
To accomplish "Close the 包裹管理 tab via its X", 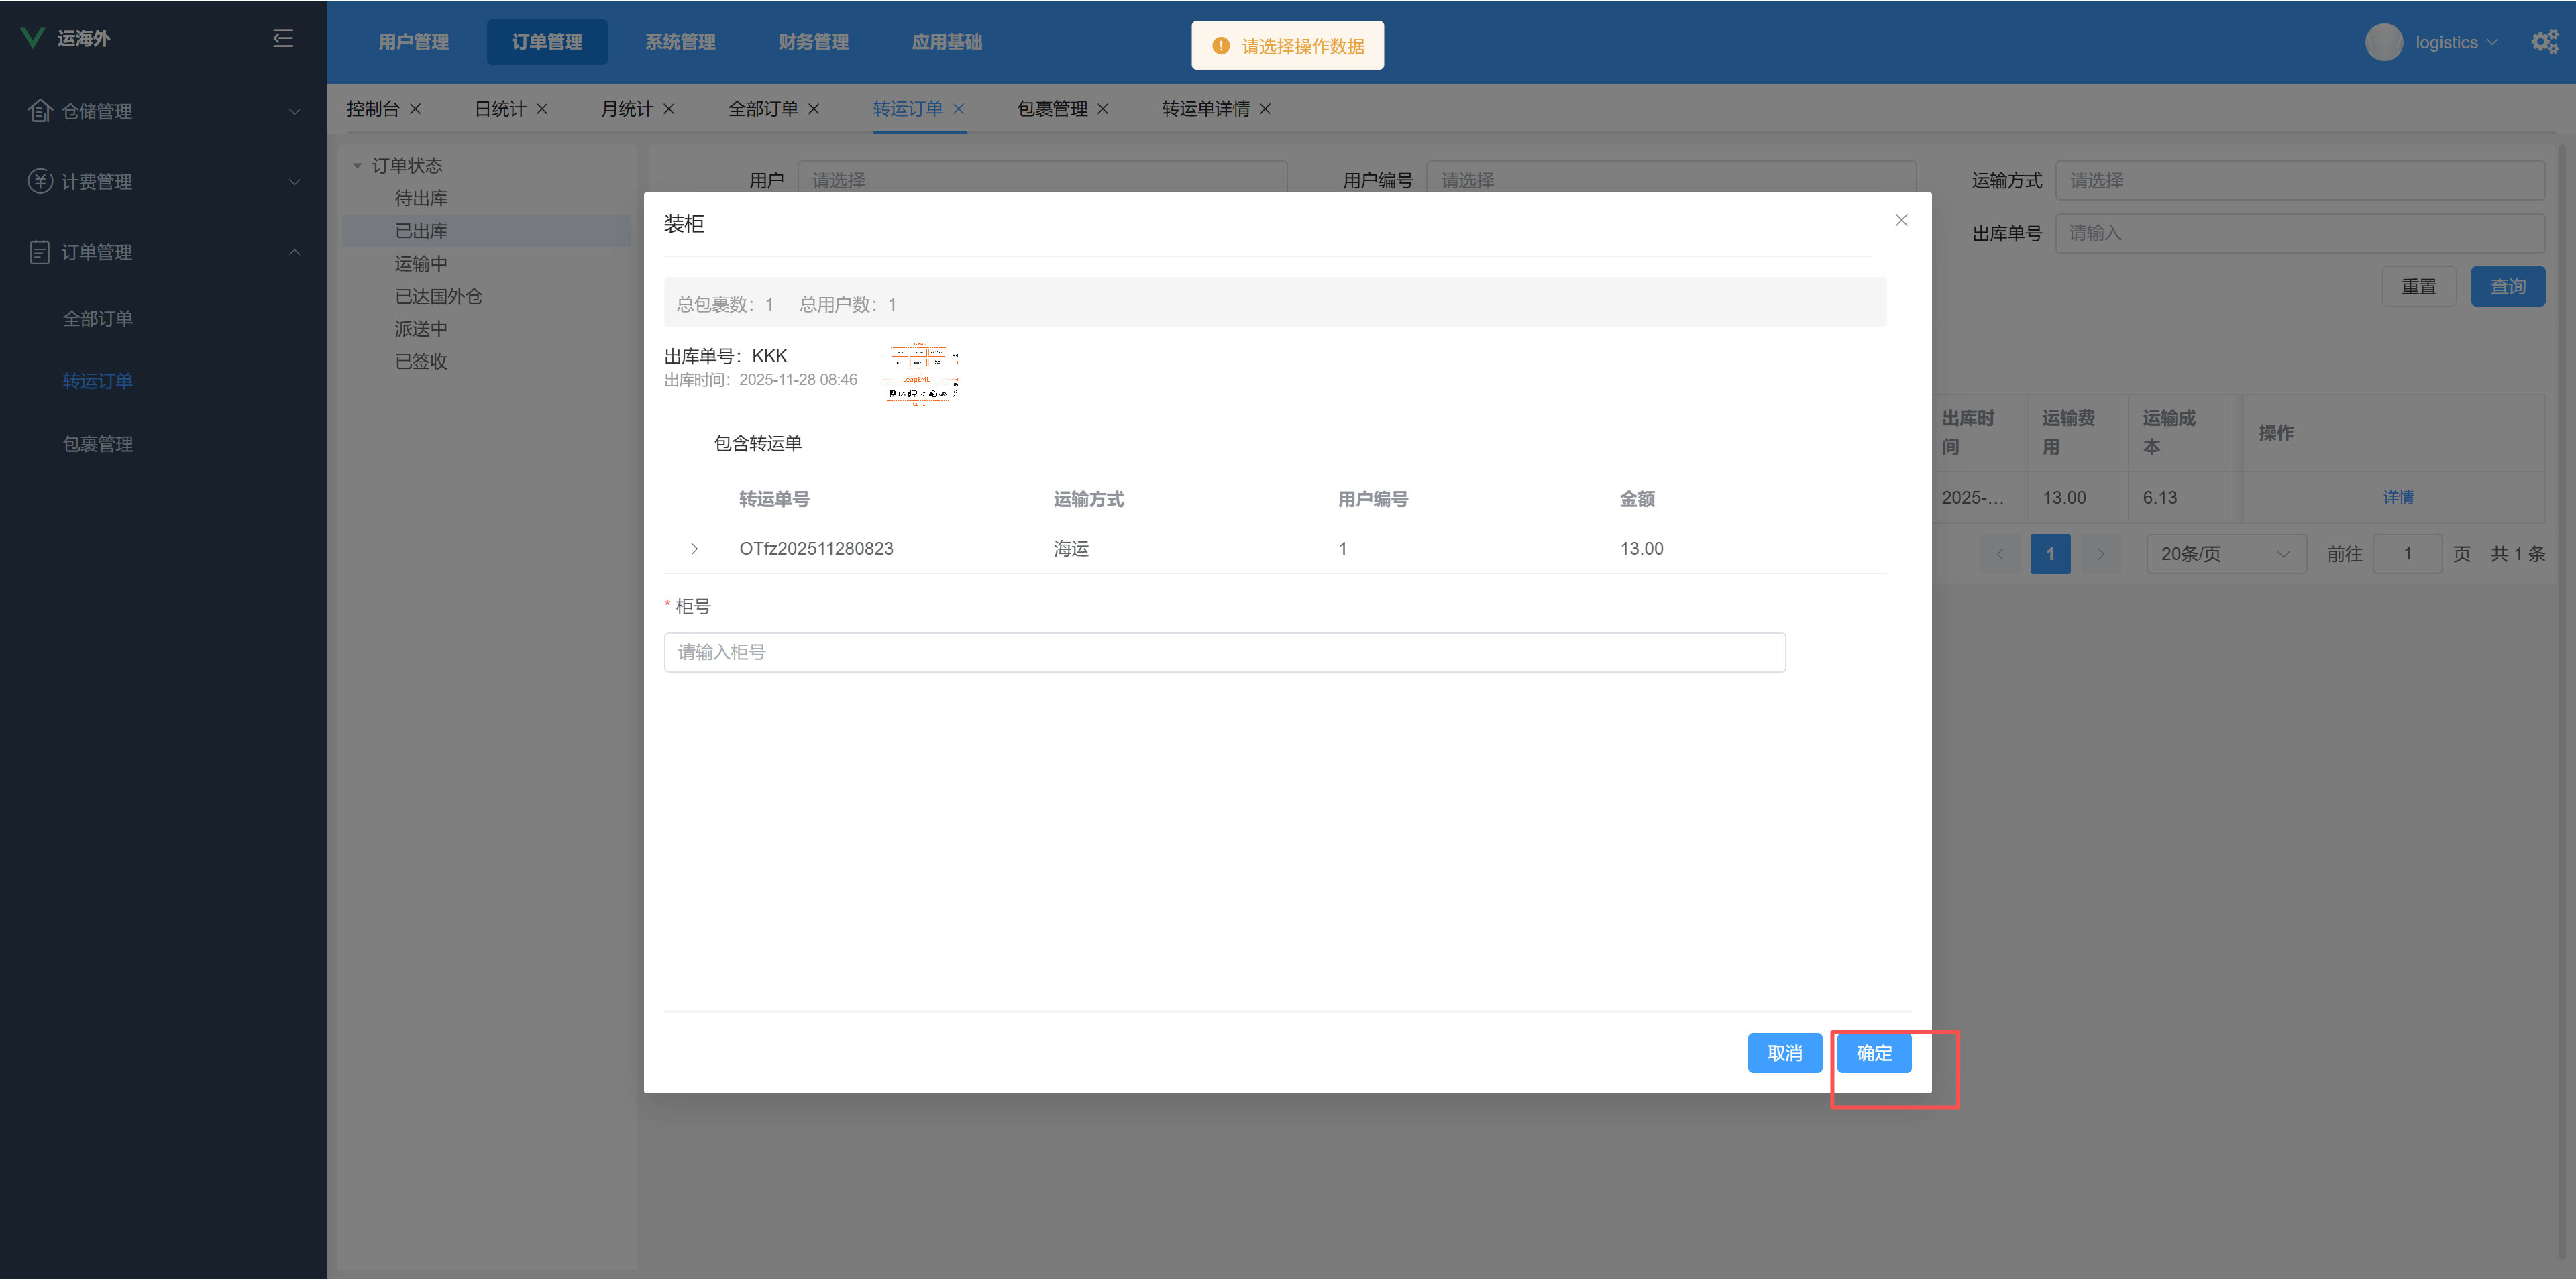I will pos(1103,109).
